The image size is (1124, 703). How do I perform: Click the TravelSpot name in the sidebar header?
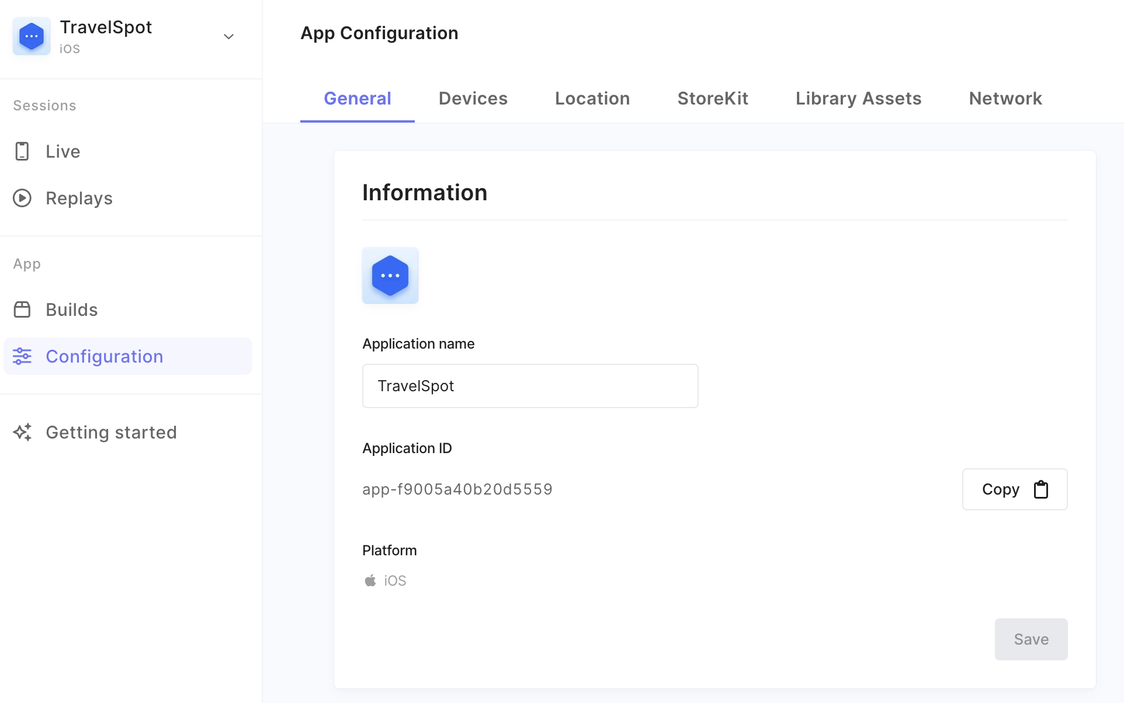(106, 27)
